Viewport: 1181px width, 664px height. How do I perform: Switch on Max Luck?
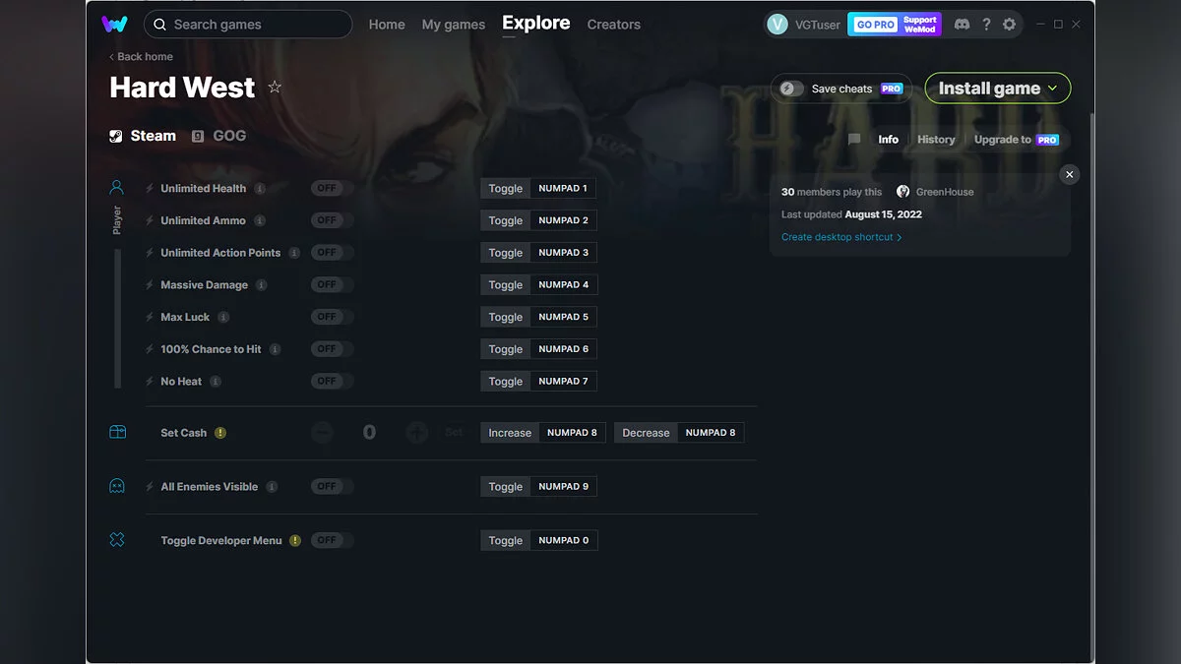332,317
